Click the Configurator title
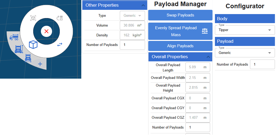Screen dimensions: 276x136 245,6
